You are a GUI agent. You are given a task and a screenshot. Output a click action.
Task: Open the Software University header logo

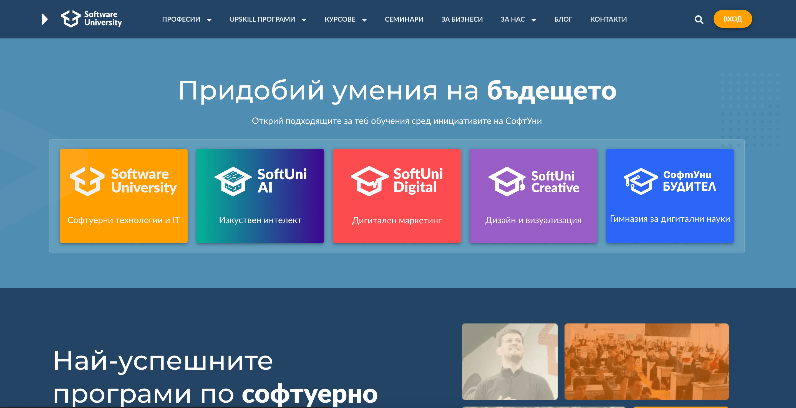(x=91, y=19)
